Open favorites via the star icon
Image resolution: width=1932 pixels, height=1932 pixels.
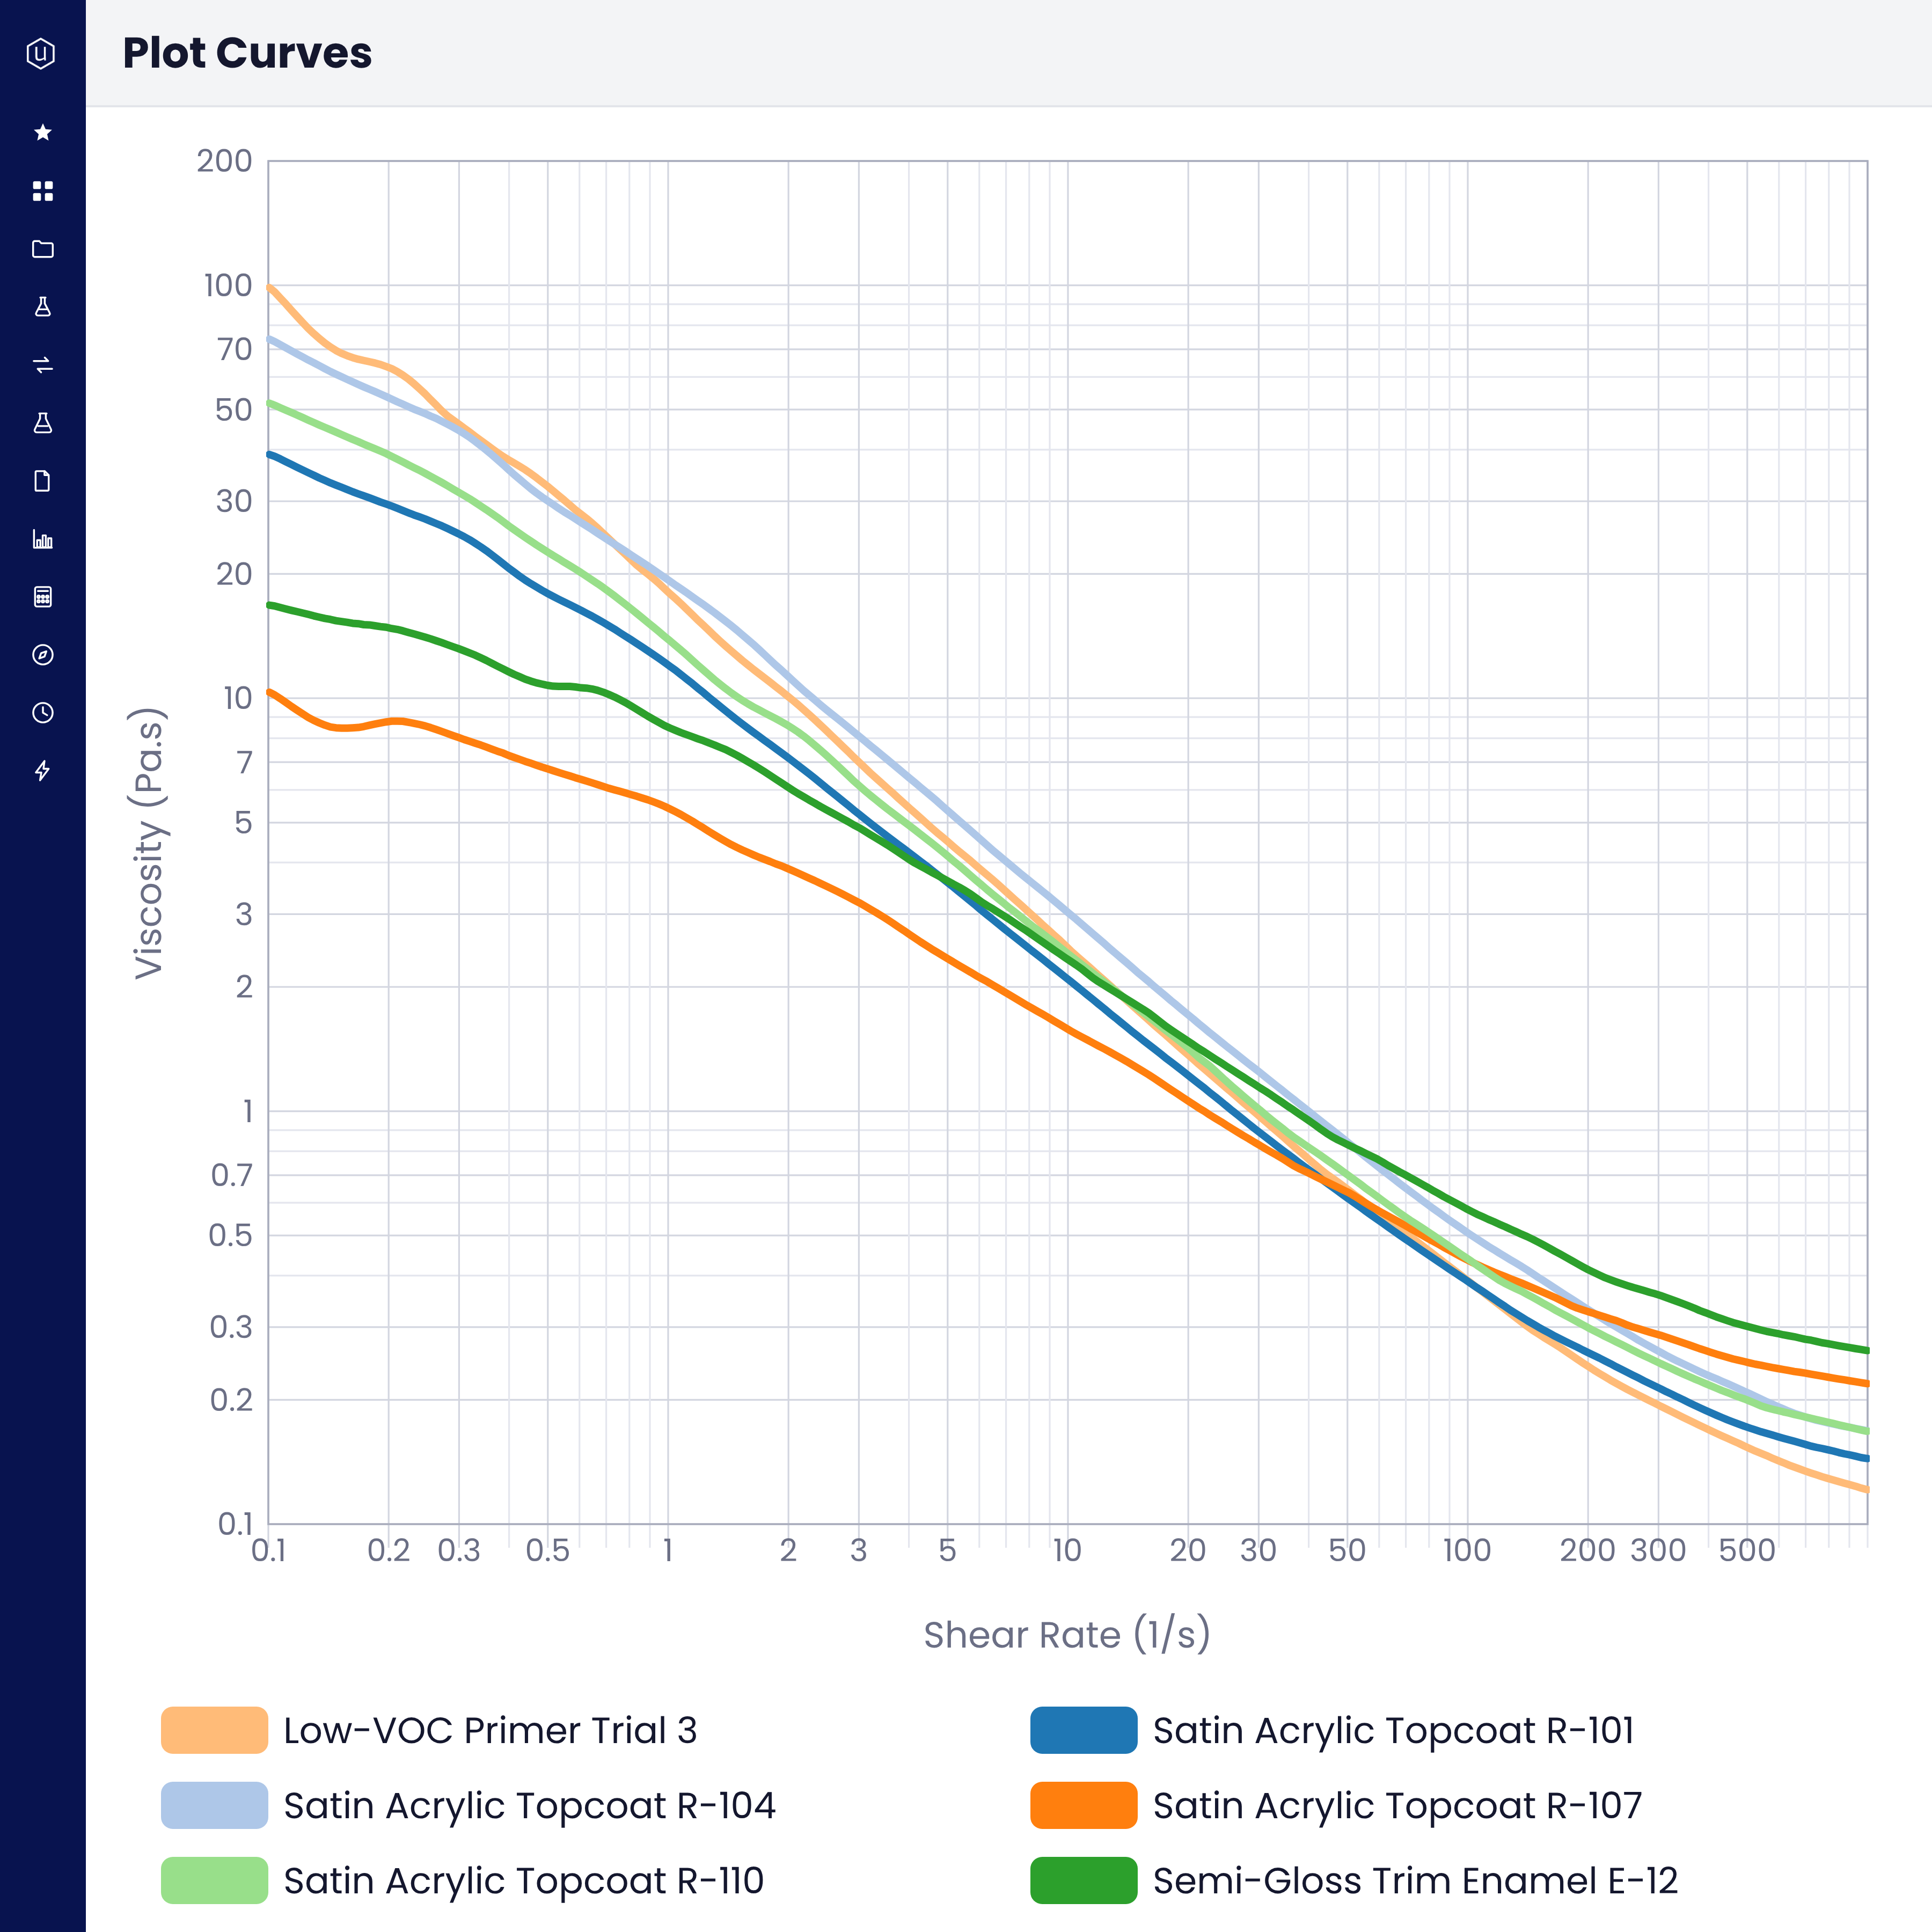[42, 132]
